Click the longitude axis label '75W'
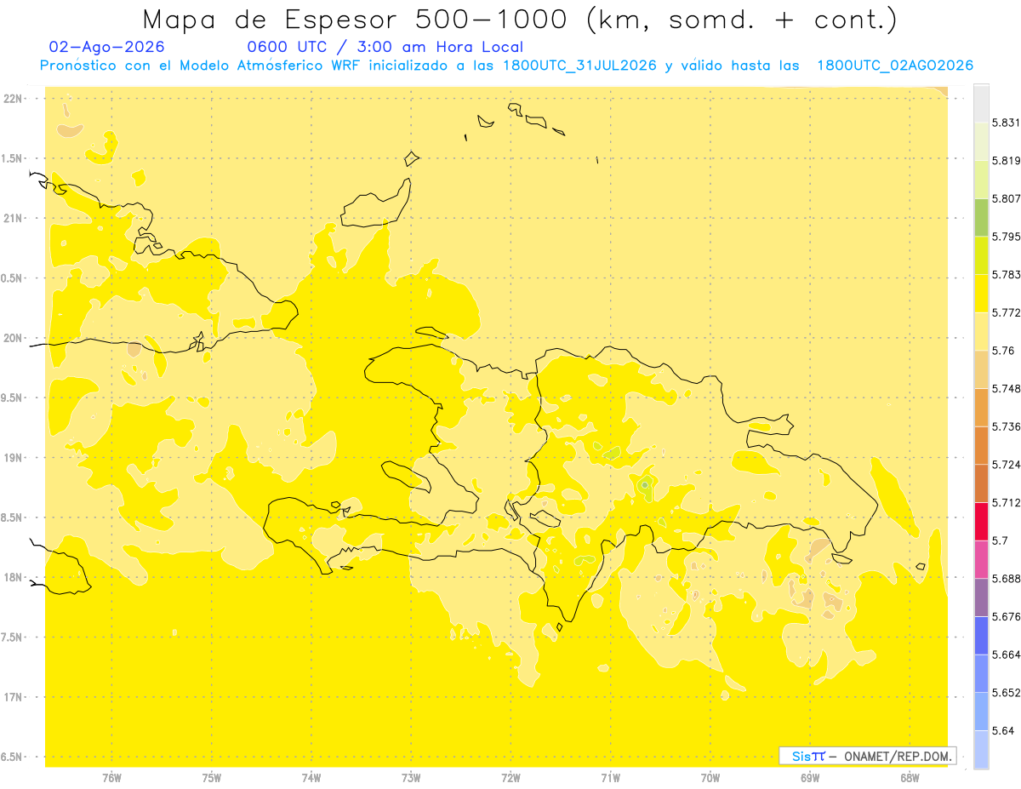 coord(212,778)
